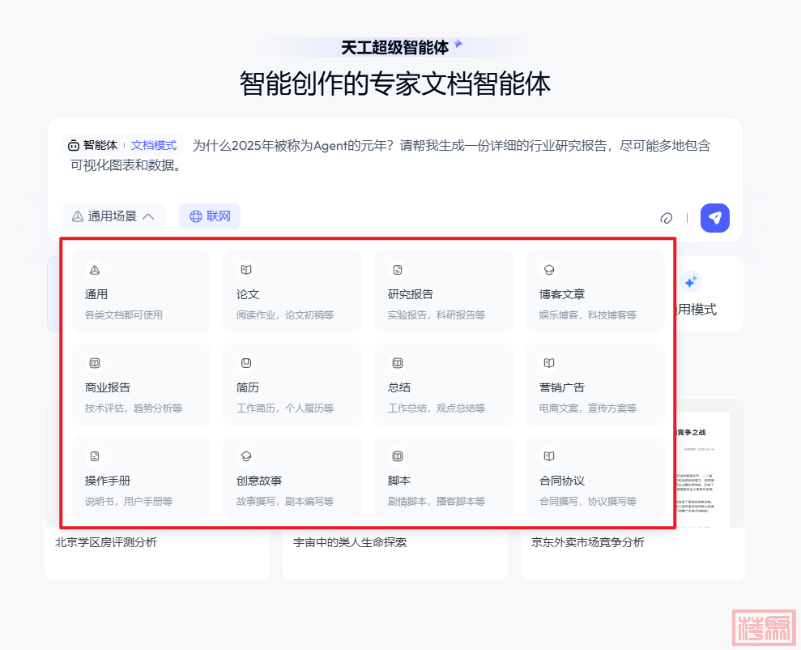Click the 商业报告 icon
The image size is (801, 650).
click(95, 363)
